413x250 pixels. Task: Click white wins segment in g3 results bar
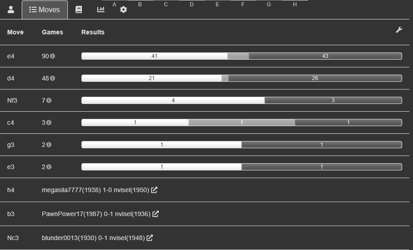pyautogui.click(x=161, y=145)
